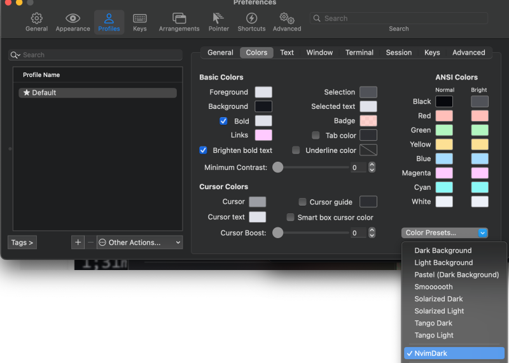Switch to the Window tab

[319, 53]
